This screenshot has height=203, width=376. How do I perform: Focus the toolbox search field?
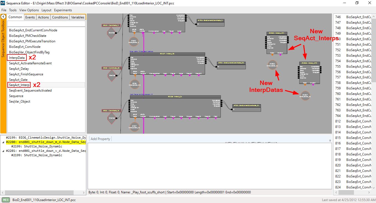tap(46, 24)
